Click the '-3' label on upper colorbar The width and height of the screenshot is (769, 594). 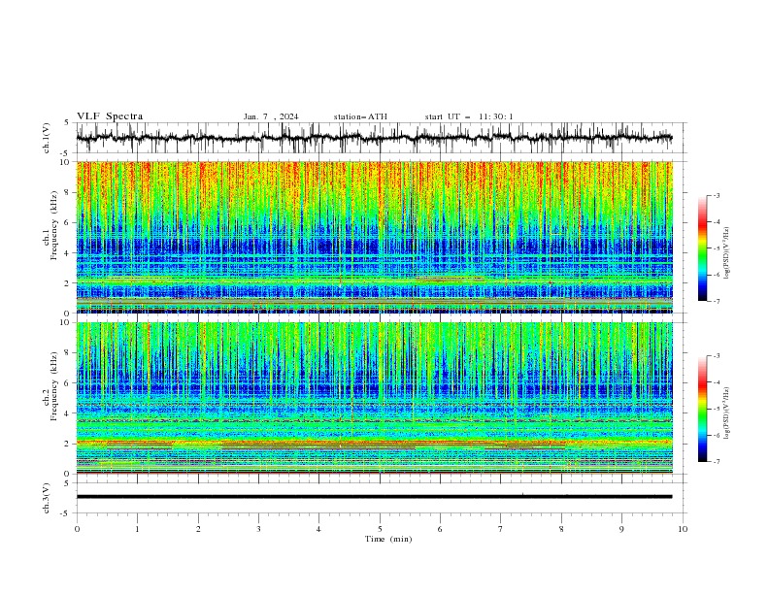(716, 195)
